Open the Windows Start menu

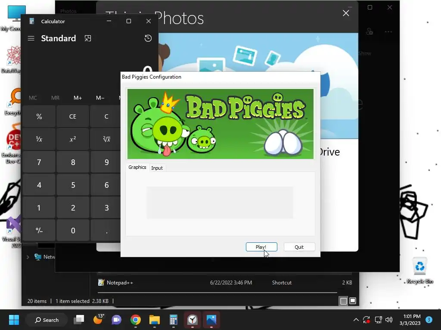point(14,320)
